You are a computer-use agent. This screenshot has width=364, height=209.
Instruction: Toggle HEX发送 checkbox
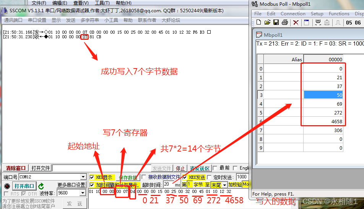coord(185,177)
